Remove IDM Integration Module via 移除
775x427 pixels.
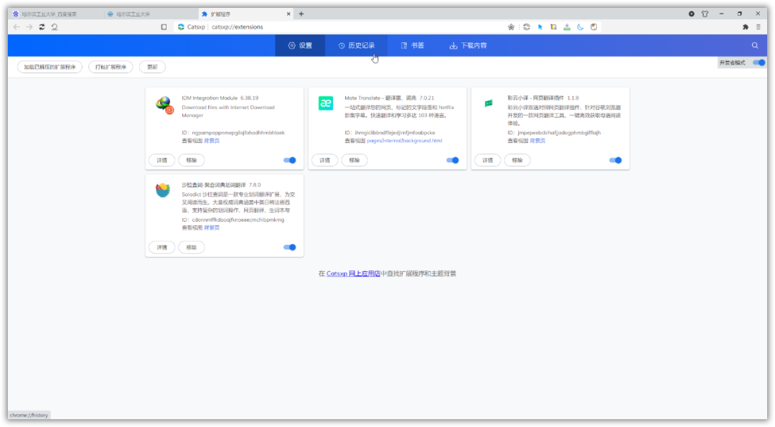click(x=192, y=160)
